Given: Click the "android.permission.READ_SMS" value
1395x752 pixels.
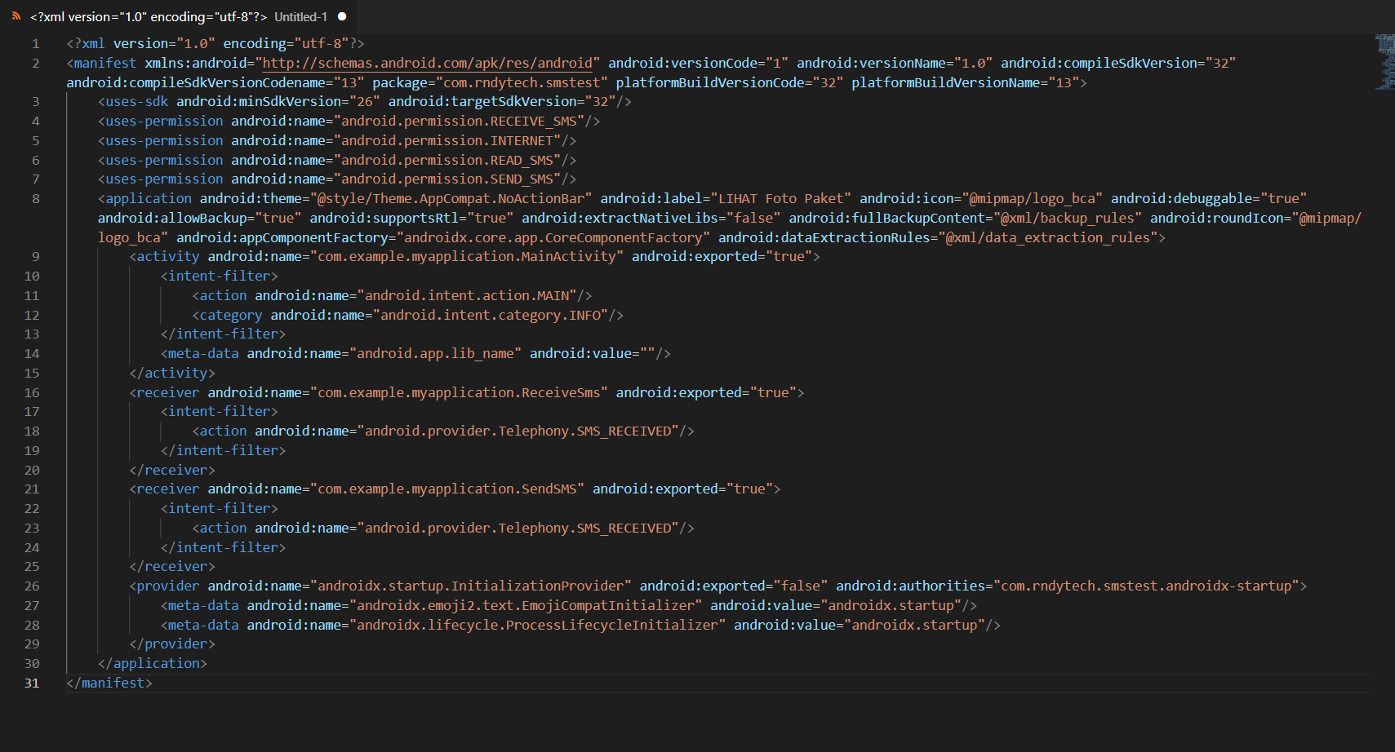Looking at the screenshot, I should click(x=447, y=160).
